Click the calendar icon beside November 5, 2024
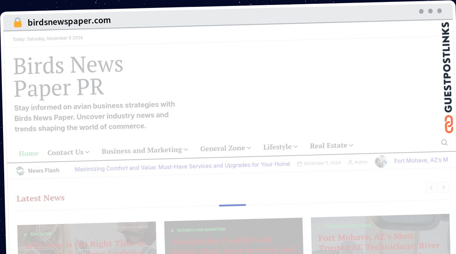Viewport: 456px width, 254px height. click(x=299, y=163)
